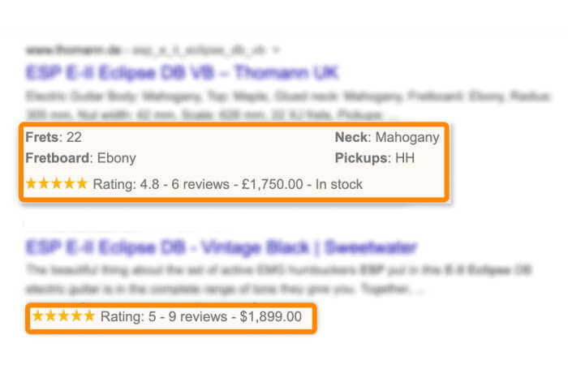Click the Neck: Mahogany attribute
568x365 pixels.
pyautogui.click(x=387, y=137)
